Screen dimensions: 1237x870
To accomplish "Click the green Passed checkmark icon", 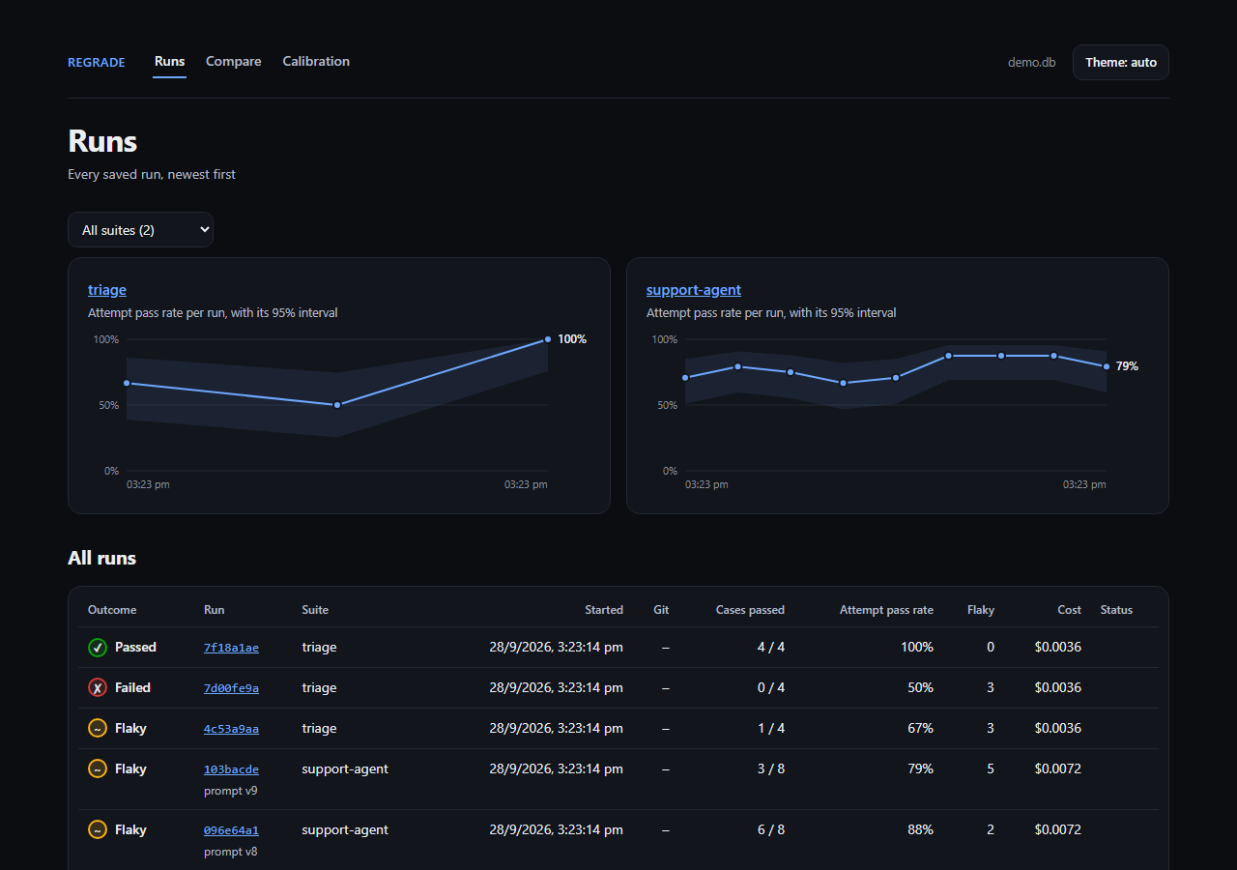I will coord(97,648).
